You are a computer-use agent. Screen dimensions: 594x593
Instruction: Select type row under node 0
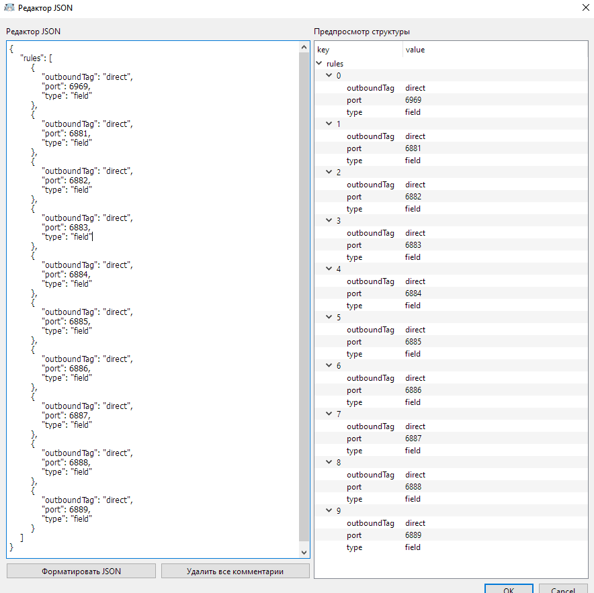tap(451, 112)
